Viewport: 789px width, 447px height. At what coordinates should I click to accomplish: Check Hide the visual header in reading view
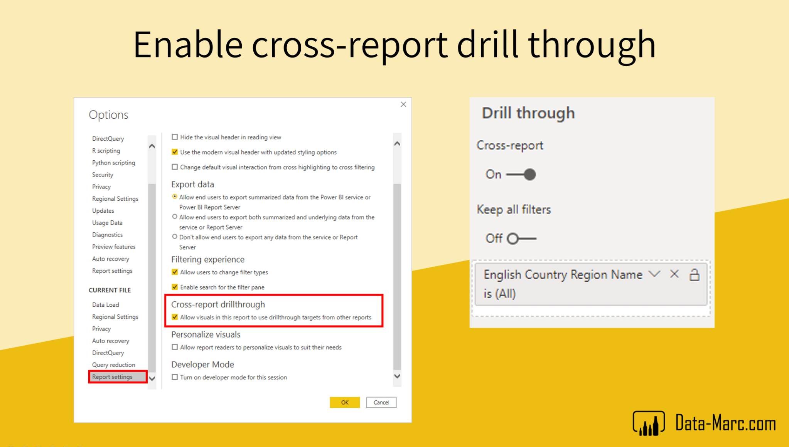click(175, 137)
